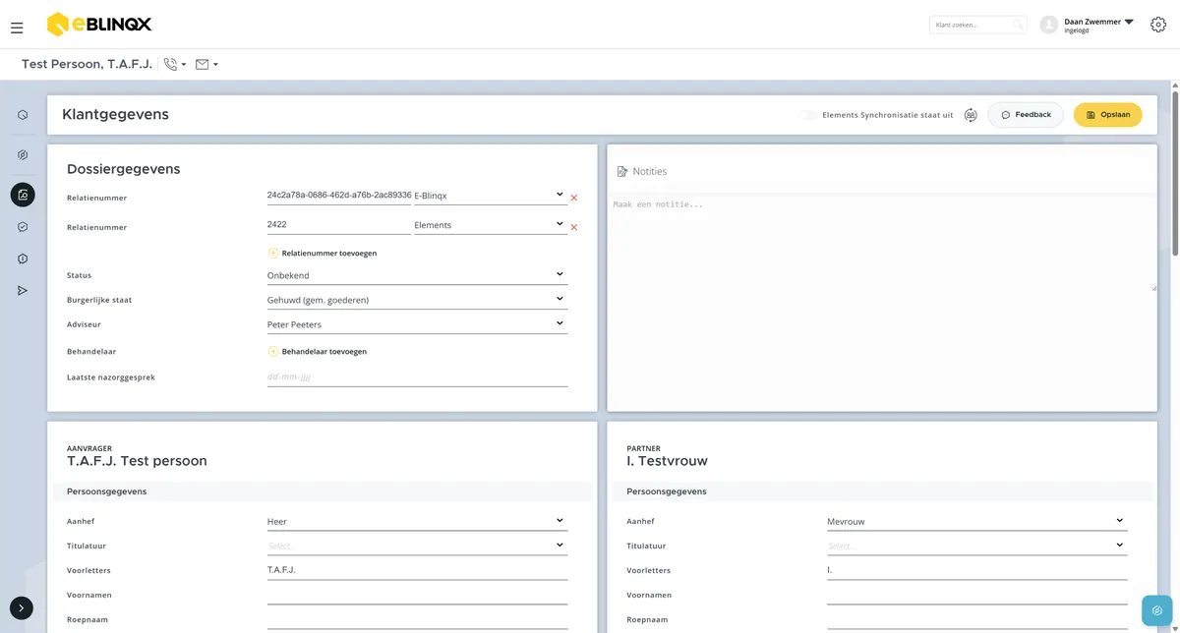The image size is (1180, 633).
Task: Save with the Opslaan button
Action: (x=1107, y=115)
